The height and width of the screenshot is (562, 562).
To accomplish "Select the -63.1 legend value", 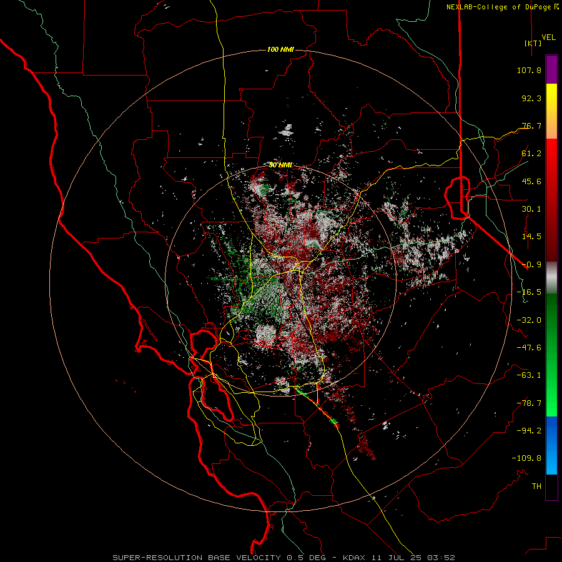I will point(529,375).
